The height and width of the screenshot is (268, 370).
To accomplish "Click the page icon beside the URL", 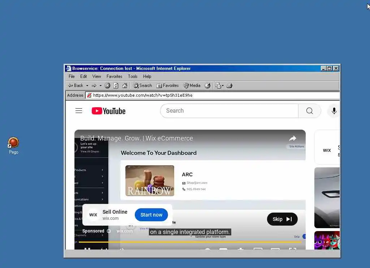I will (x=89, y=95).
